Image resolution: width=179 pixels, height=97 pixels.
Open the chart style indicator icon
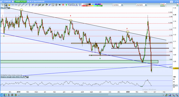point(162,5)
